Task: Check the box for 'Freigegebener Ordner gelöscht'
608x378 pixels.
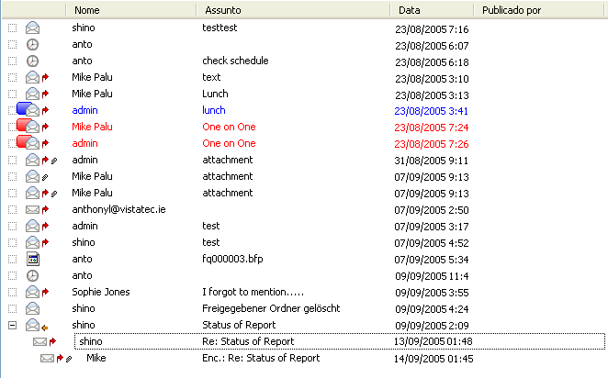Action: point(12,308)
